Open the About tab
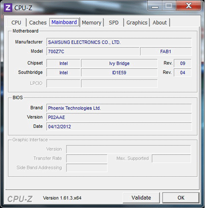 pos(159,23)
